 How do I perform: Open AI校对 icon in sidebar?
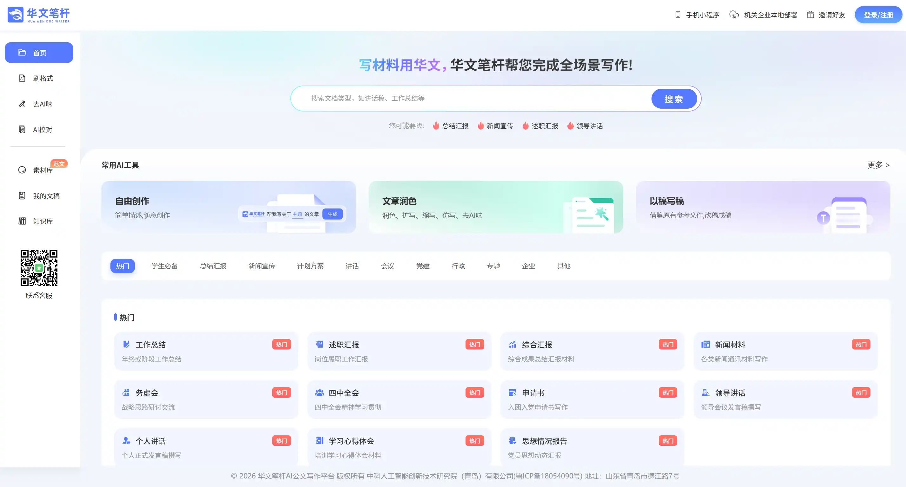22,129
